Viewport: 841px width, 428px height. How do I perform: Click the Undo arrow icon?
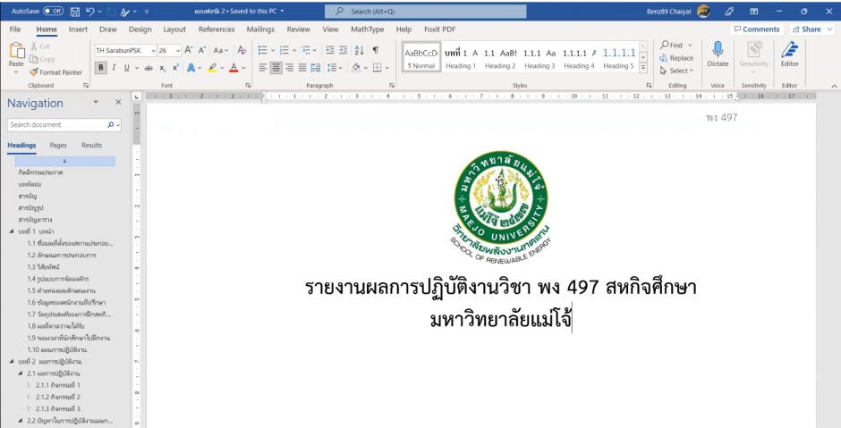point(90,11)
